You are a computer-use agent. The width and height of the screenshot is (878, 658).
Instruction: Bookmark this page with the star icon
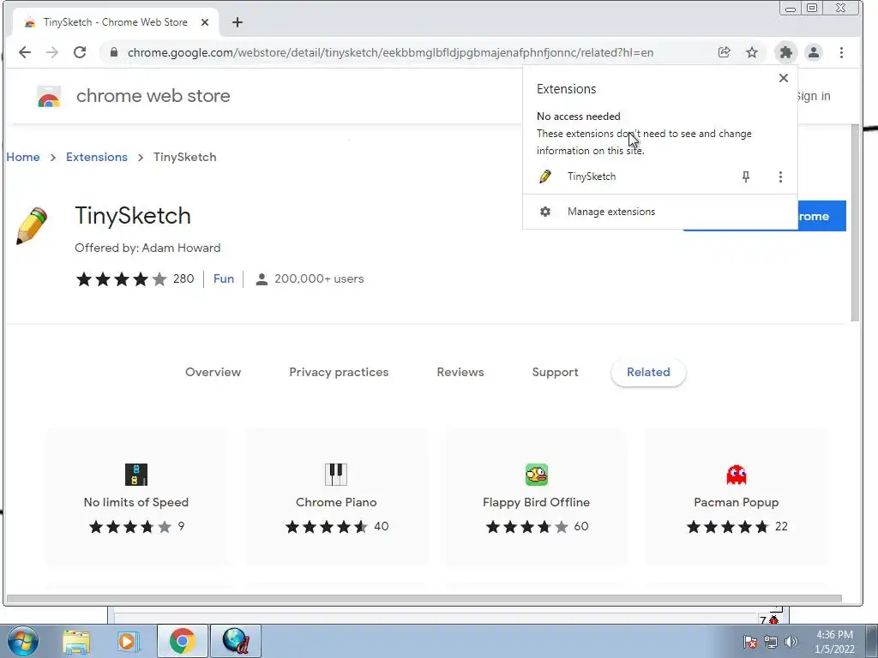751,52
